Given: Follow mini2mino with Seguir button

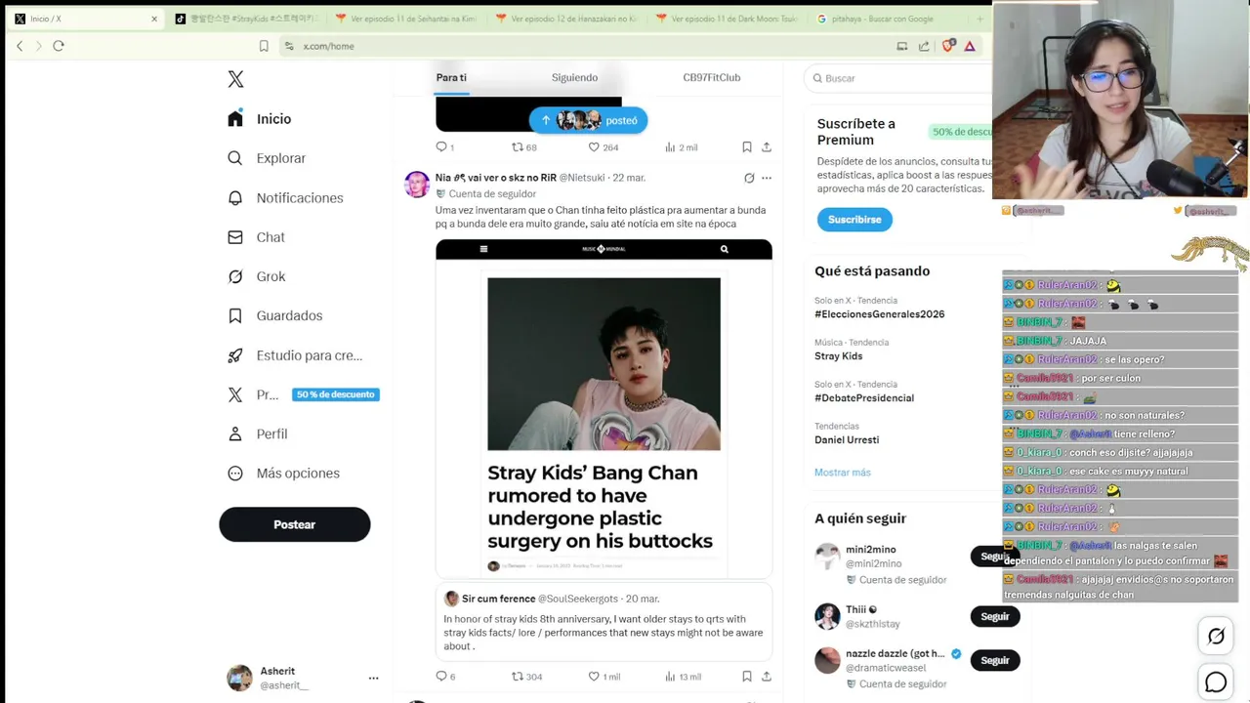Looking at the screenshot, I should (994, 557).
